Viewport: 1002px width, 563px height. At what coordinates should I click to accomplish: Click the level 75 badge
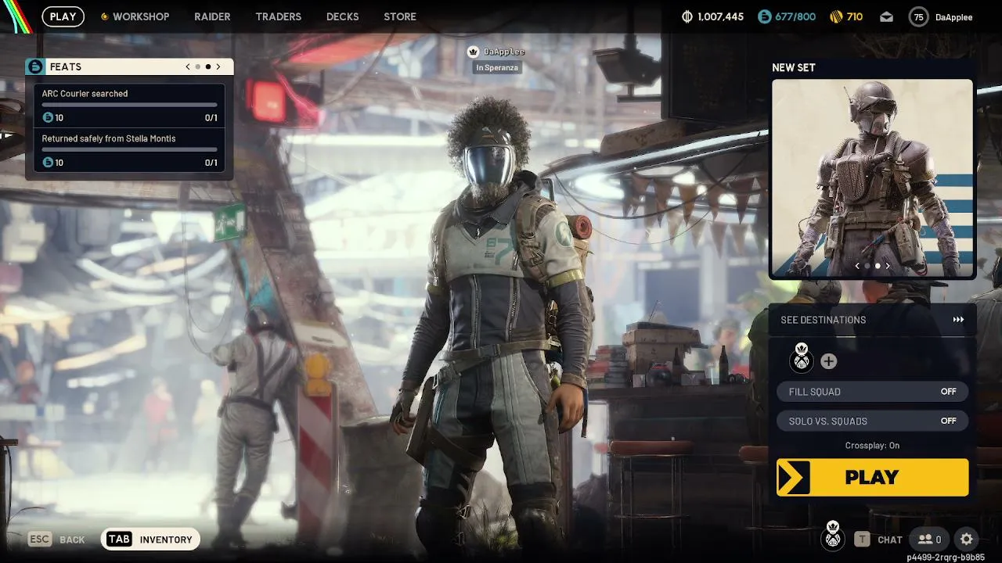[918, 16]
